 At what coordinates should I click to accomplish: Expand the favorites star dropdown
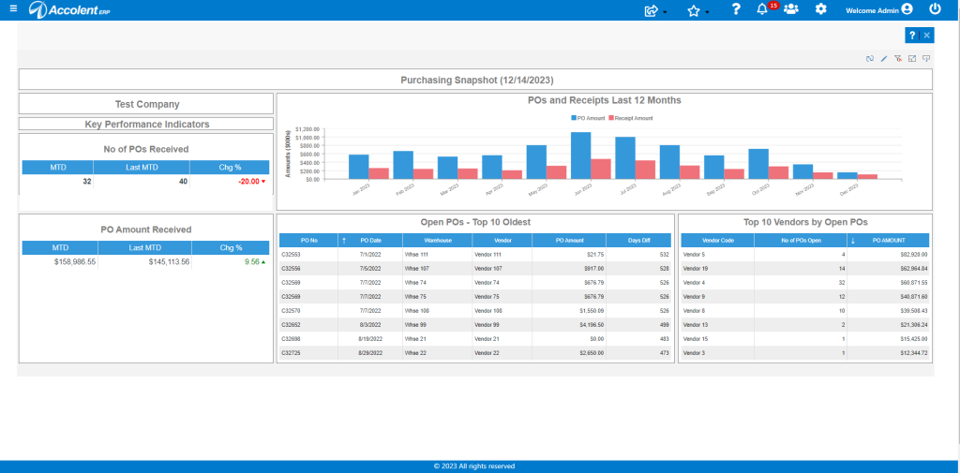coord(697,10)
